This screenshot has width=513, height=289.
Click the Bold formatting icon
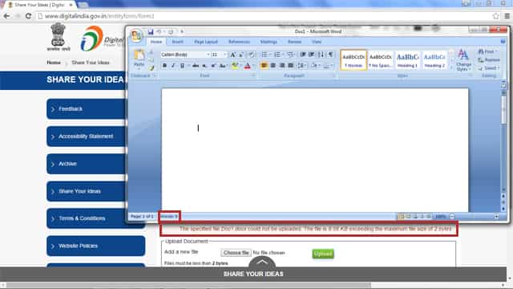(x=164, y=66)
